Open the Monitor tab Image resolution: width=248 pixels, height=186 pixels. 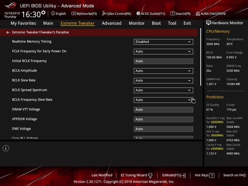tap(137, 23)
